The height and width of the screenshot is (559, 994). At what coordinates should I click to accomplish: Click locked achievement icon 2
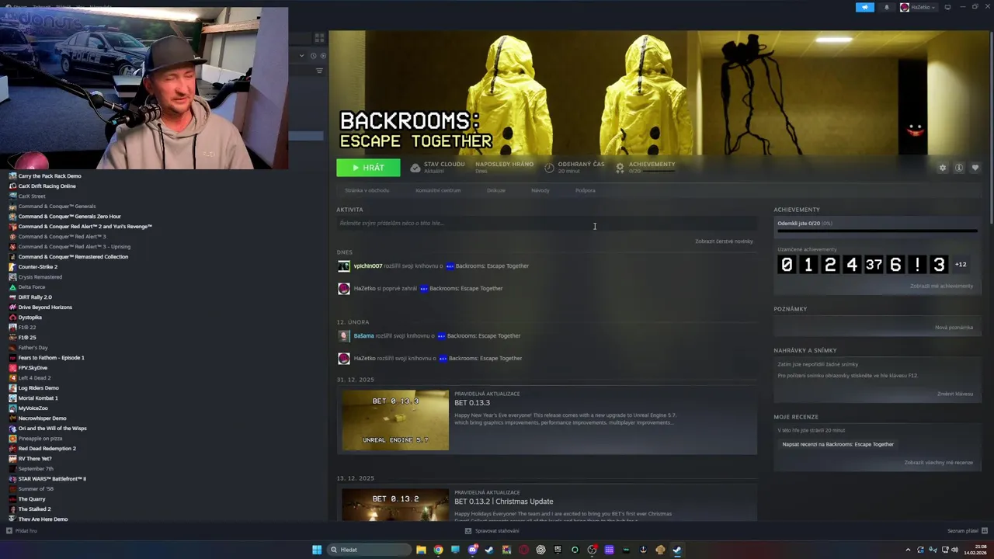(830, 265)
